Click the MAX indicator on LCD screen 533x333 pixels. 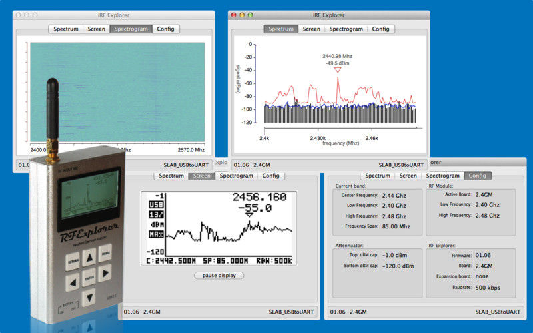pos(156,234)
